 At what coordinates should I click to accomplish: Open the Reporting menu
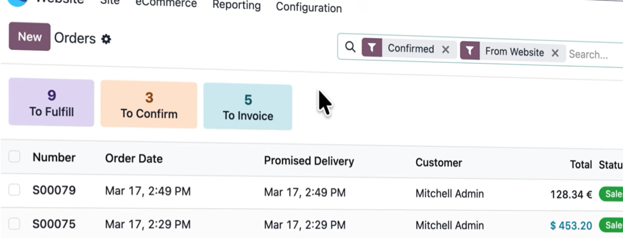(237, 5)
